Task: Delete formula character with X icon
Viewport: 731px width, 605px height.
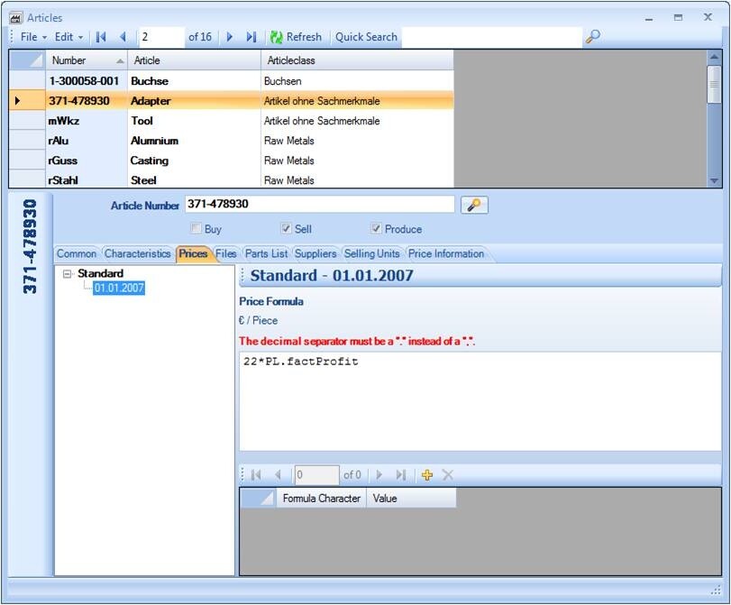Action: pyautogui.click(x=448, y=475)
